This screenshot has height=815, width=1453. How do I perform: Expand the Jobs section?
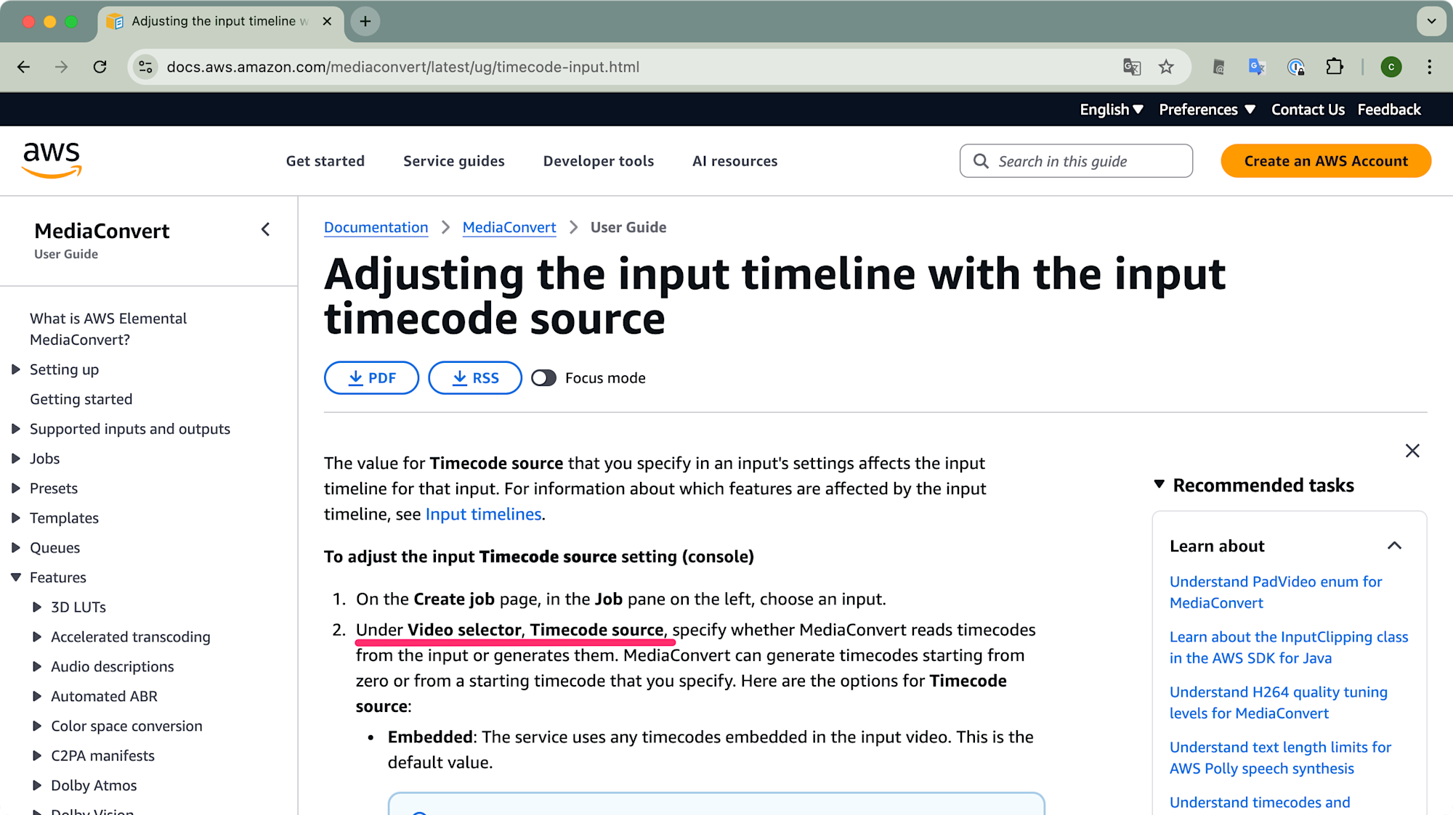16,459
